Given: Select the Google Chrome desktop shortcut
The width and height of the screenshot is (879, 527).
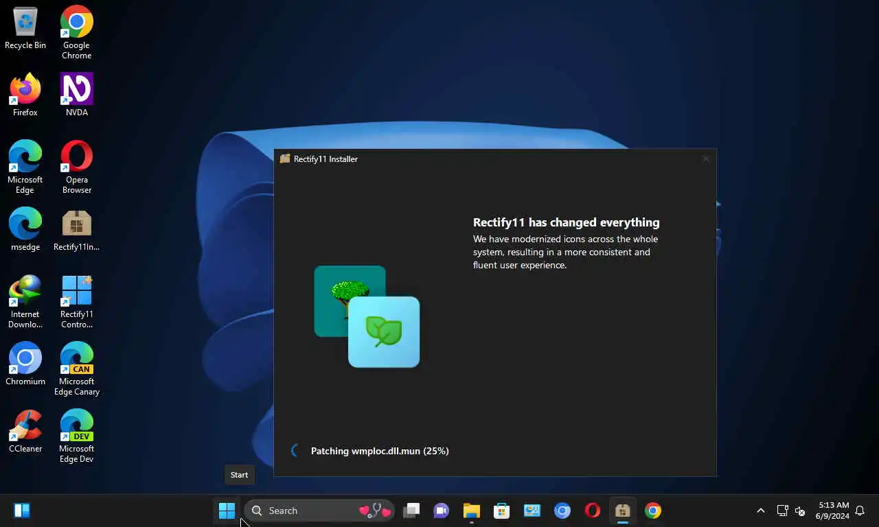Looking at the screenshot, I should (77, 33).
